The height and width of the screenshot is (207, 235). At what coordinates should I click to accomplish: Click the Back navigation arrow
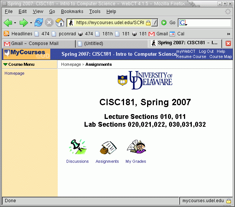click(x=7, y=23)
